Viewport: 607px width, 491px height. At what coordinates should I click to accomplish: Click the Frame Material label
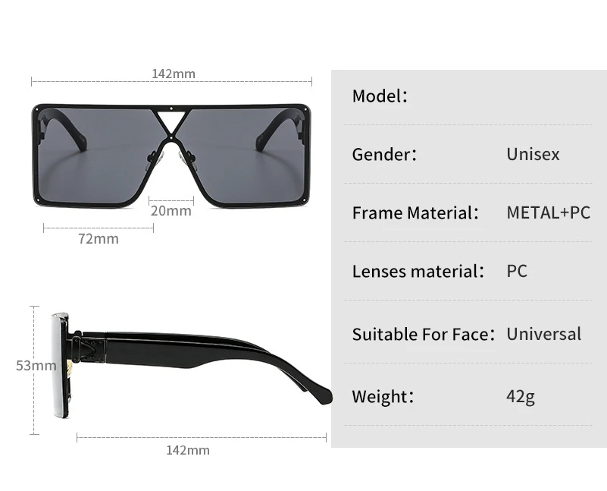[x=415, y=212]
